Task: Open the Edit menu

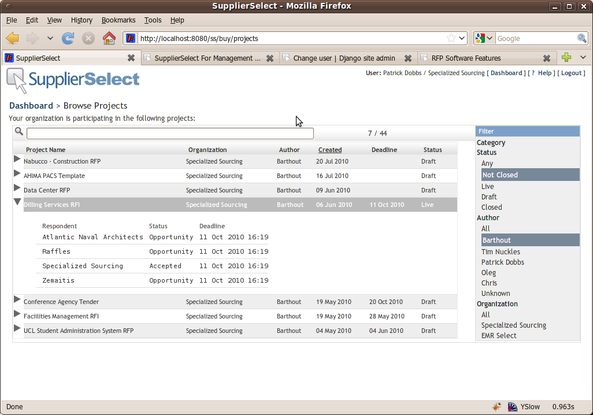Action: 32,20
